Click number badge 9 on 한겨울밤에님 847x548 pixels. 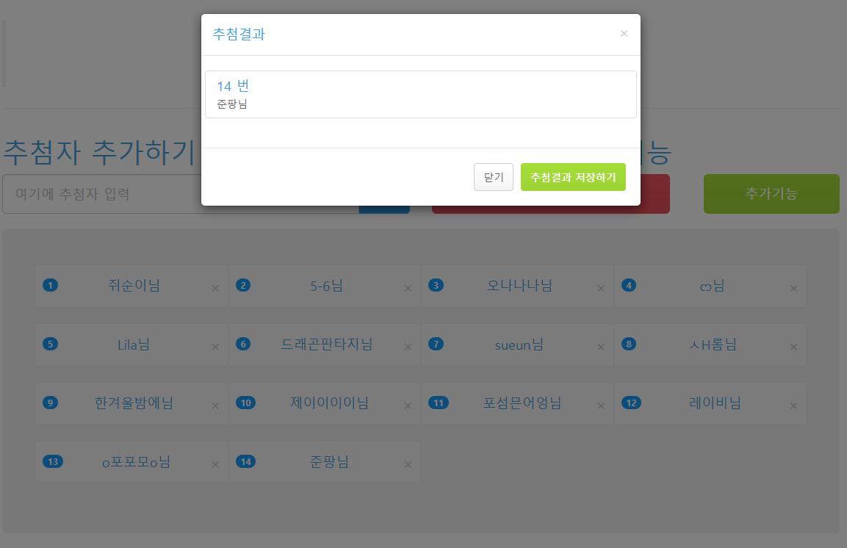[50, 403]
